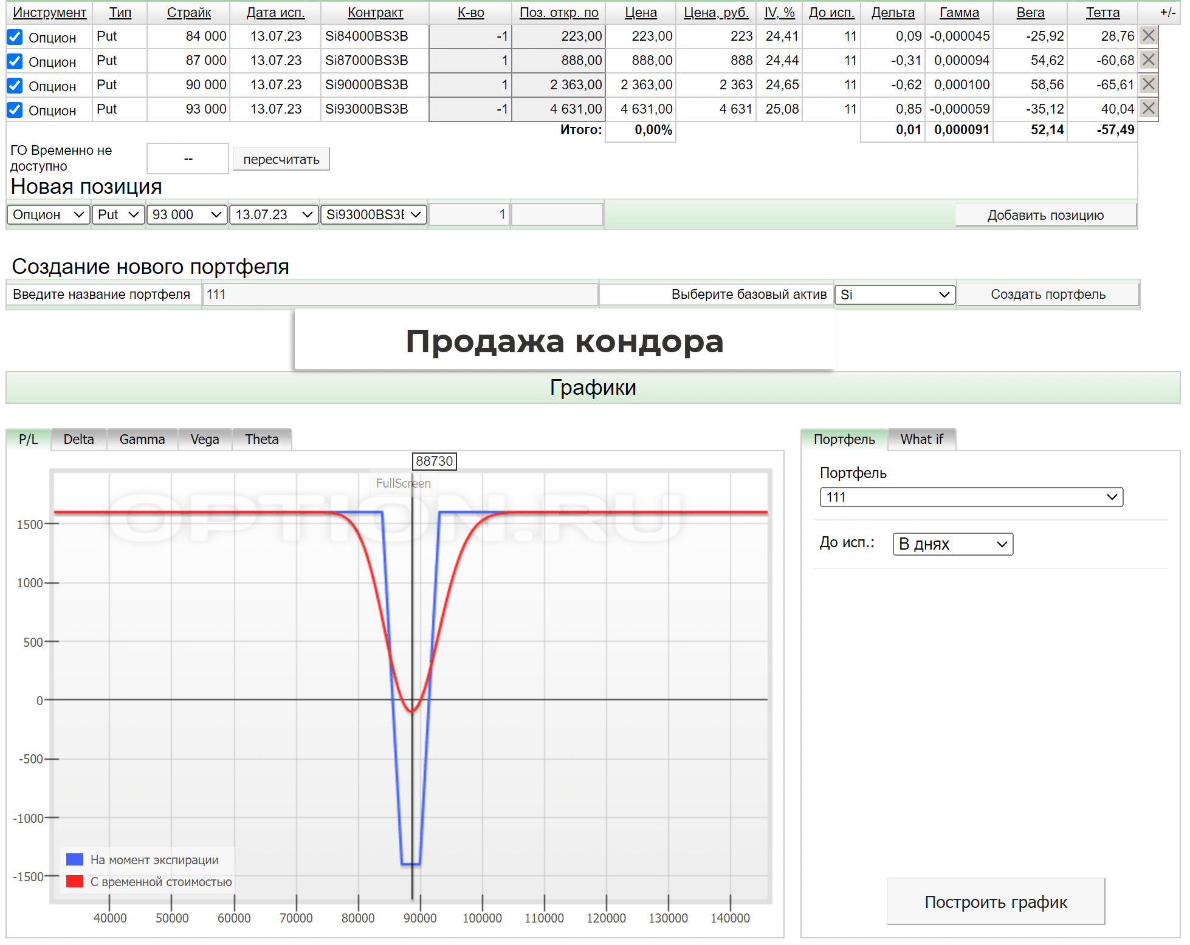Sort by the Страйк column header
The image size is (1190, 945).
(188, 12)
